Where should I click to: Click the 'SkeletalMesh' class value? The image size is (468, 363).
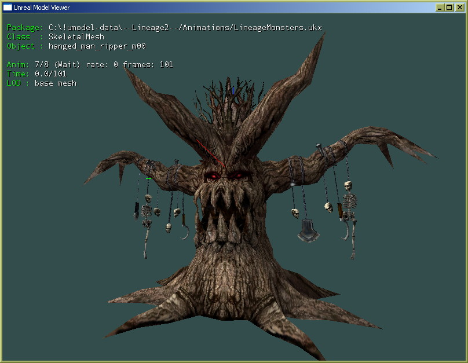[x=76, y=37]
